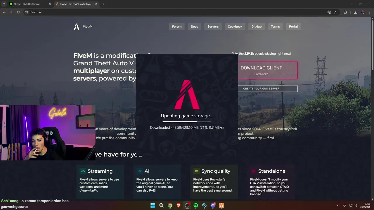Click the AI feature card icon
Screen dimensions: 374x210
(x=140, y=171)
